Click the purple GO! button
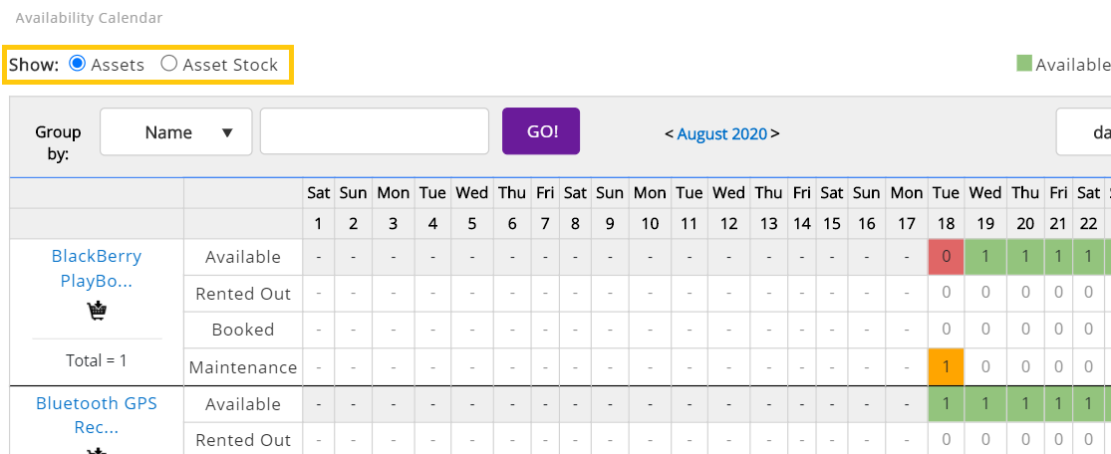Viewport: 1111px width, 454px height. coord(541,131)
